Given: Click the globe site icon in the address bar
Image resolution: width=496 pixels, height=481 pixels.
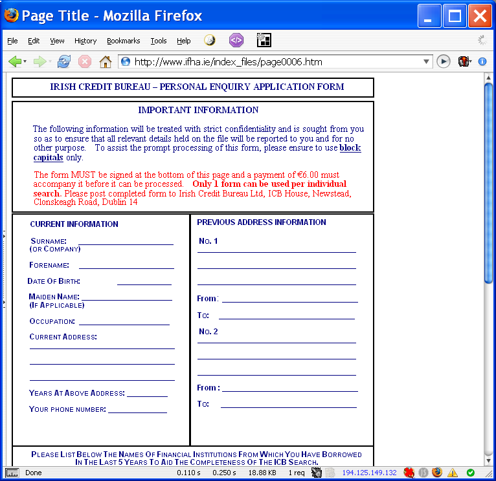Looking at the screenshot, I should [x=126, y=61].
